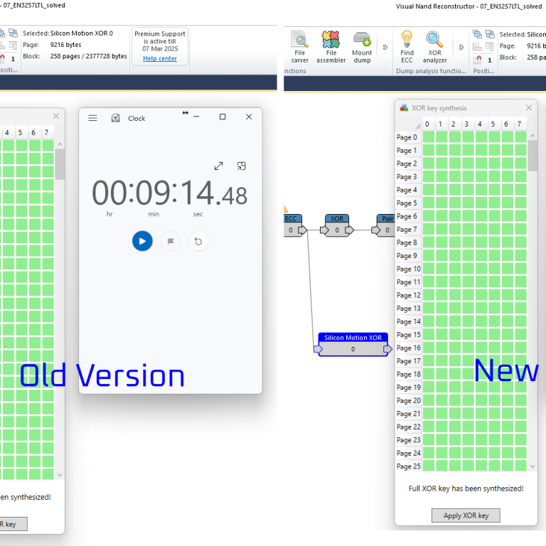Image resolution: width=546 pixels, height=546 pixels.
Task: Expand the Clock stopwatch to full view
Action: click(219, 166)
